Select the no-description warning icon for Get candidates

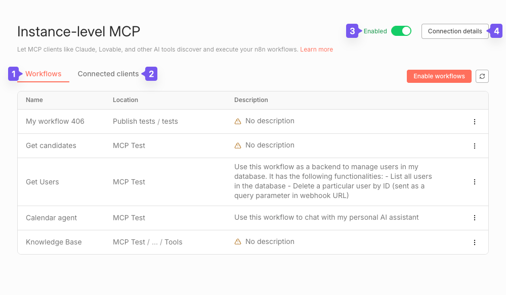(238, 145)
